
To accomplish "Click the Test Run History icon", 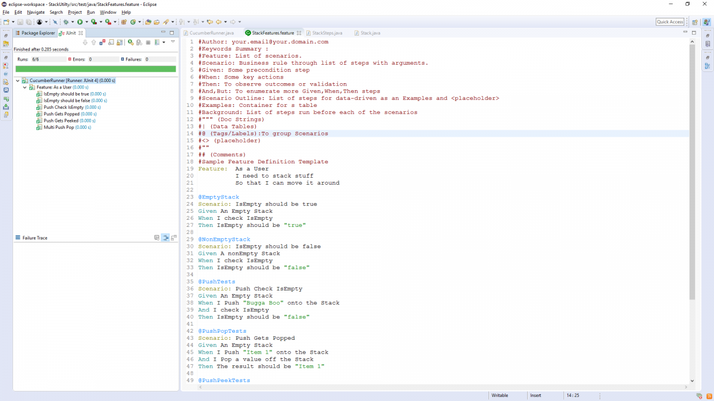I will click(x=157, y=42).
